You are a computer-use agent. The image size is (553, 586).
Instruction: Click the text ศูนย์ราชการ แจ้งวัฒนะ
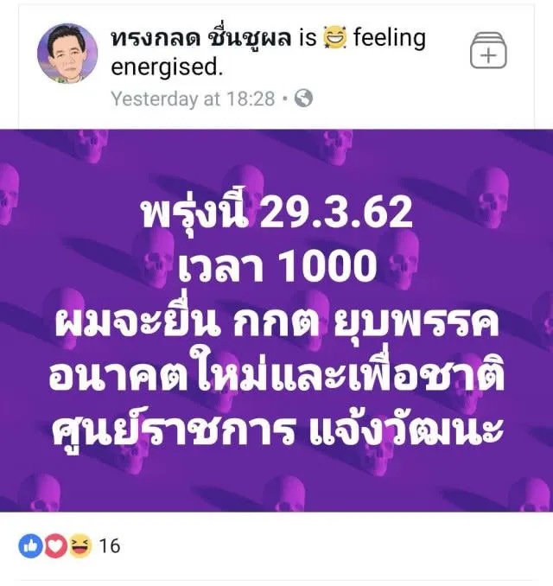[x=276, y=430]
